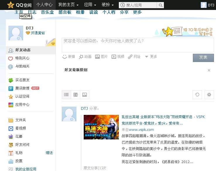Click 原文分享(1)次 text
This screenshot has width=216, height=171.
click(95, 168)
